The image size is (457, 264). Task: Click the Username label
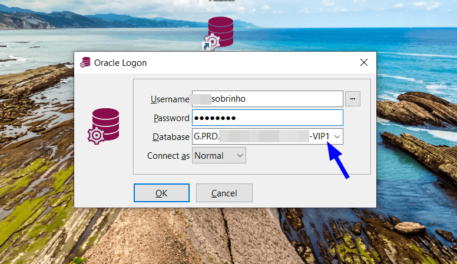170,99
